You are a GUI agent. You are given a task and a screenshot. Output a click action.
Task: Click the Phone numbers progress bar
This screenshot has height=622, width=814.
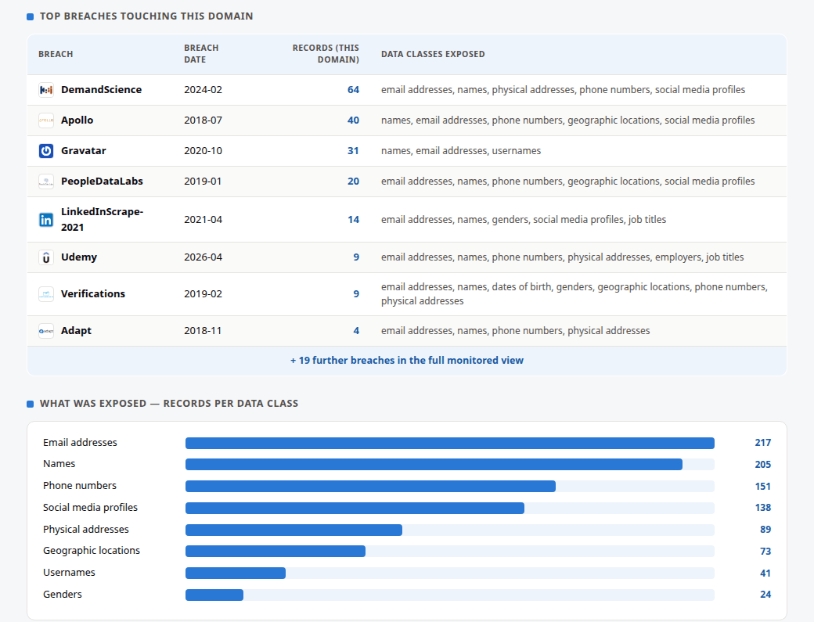pyautogui.click(x=449, y=486)
